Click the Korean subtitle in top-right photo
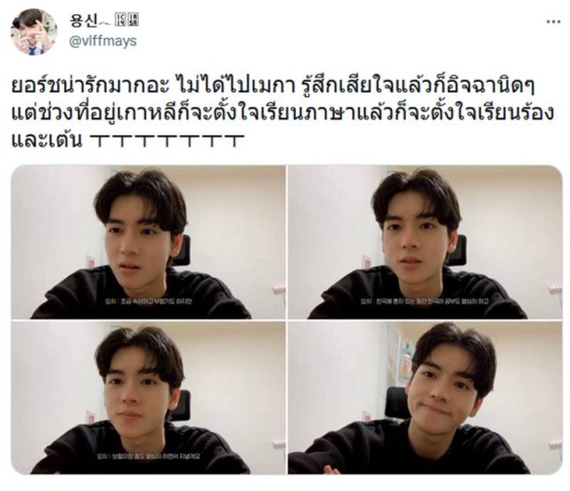 425,301
